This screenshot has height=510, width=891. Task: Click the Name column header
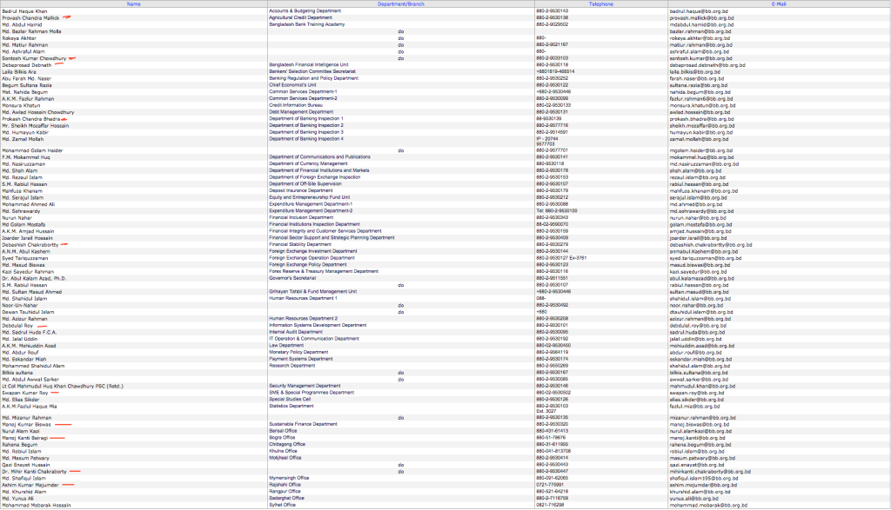click(133, 4)
